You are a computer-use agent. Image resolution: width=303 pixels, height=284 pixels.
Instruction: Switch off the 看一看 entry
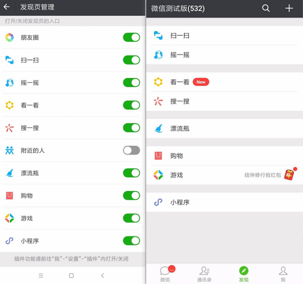[132, 105]
